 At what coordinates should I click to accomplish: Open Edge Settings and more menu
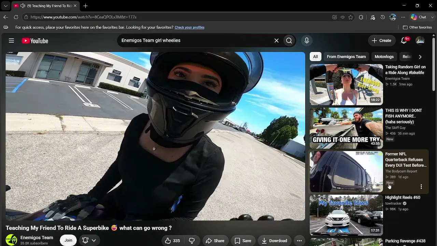(x=403, y=17)
